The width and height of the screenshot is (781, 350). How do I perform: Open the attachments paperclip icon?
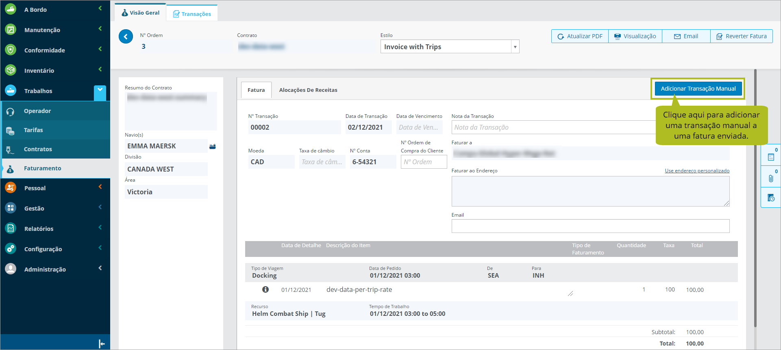pyautogui.click(x=771, y=178)
